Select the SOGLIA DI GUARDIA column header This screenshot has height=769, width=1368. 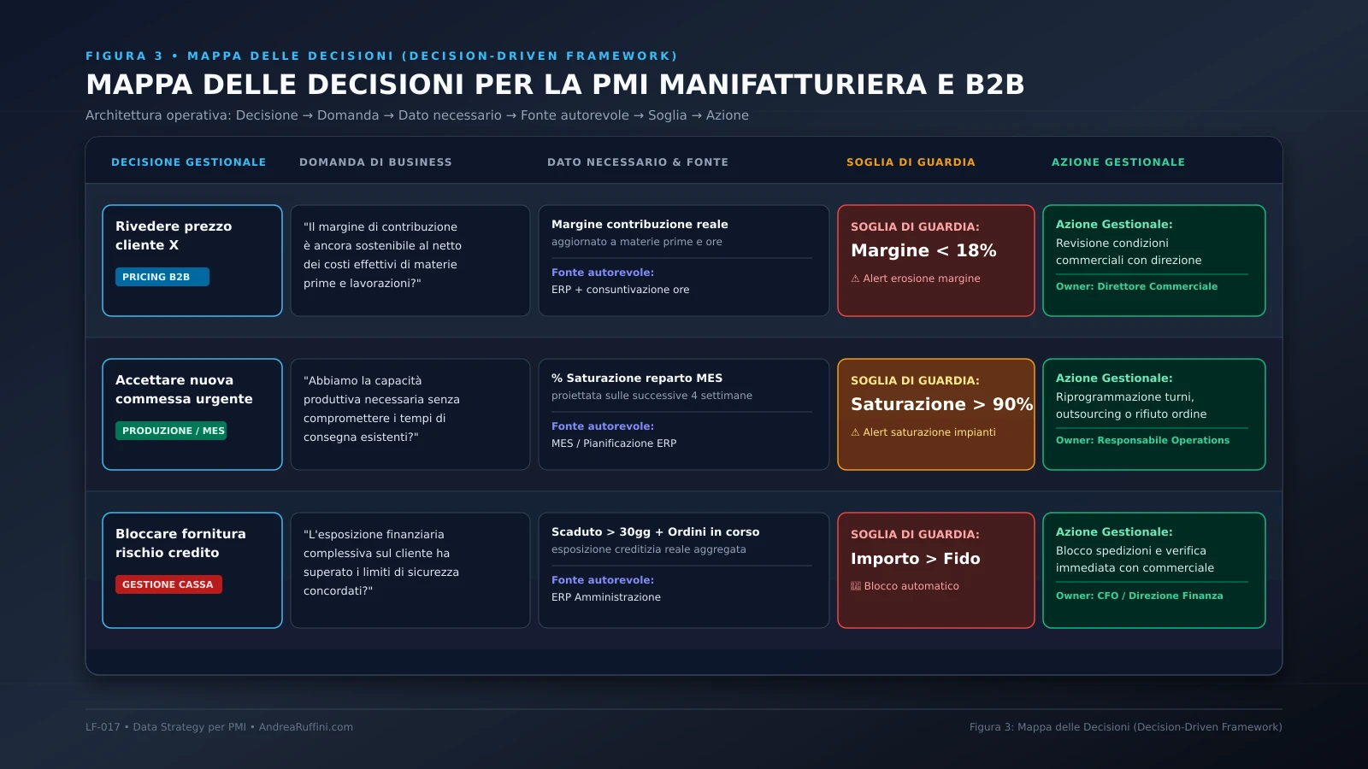click(x=911, y=162)
